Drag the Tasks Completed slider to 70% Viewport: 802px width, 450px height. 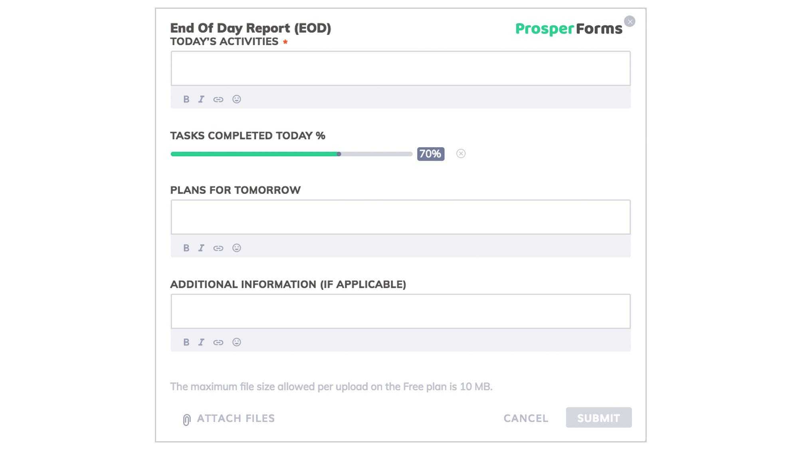pyautogui.click(x=339, y=154)
